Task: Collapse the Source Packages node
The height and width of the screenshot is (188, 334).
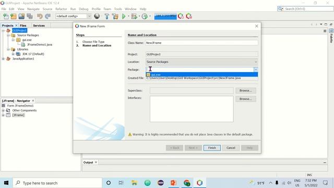Action: (x=8, y=36)
